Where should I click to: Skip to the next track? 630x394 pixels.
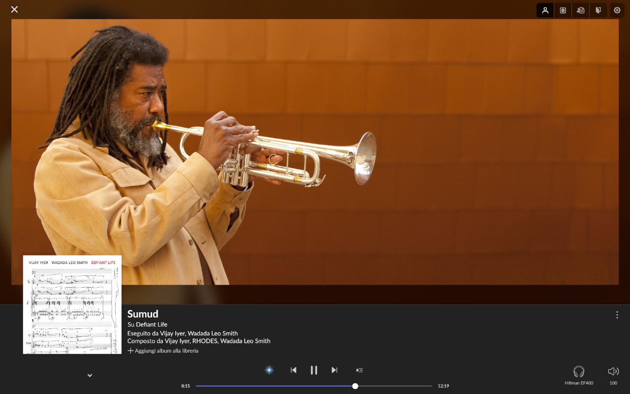pyautogui.click(x=334, y=370)
